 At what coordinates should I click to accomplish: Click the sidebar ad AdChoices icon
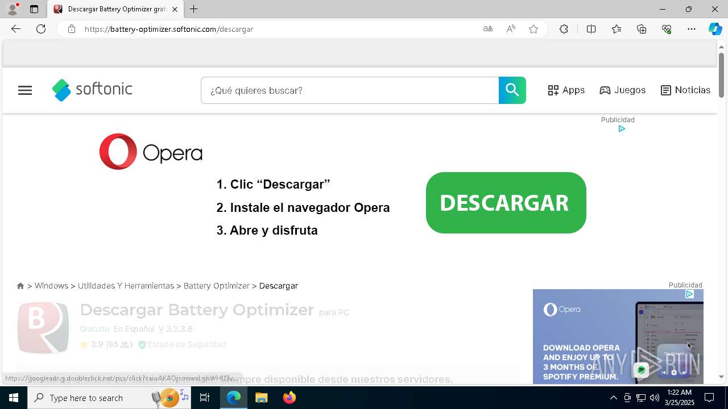click(x=689, y=294)
